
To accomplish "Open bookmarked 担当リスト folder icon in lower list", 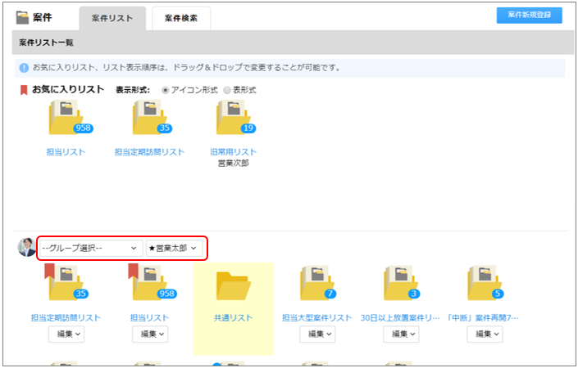I will (x=150, y=283).
